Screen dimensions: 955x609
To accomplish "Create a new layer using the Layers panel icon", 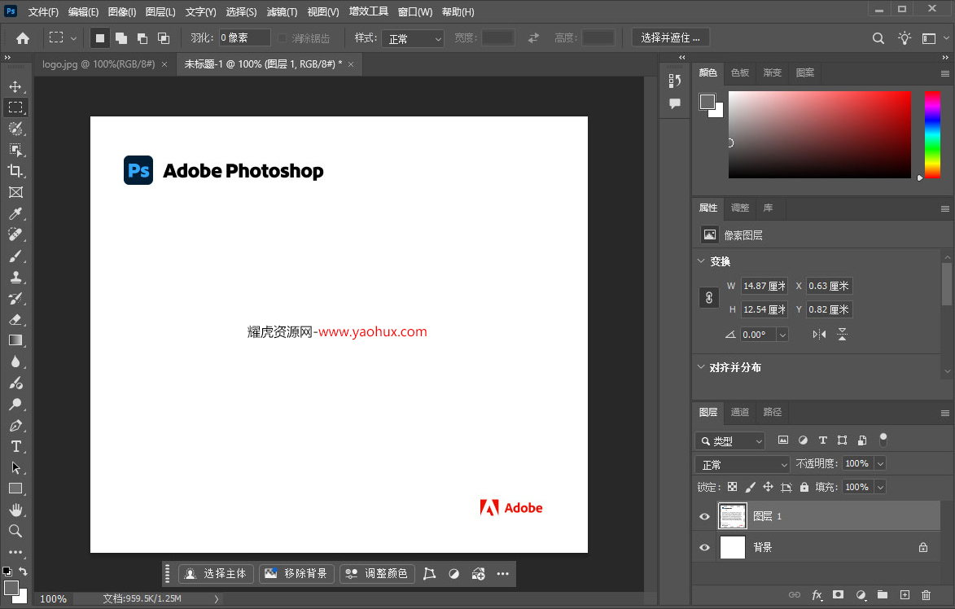I will (904, 595).
